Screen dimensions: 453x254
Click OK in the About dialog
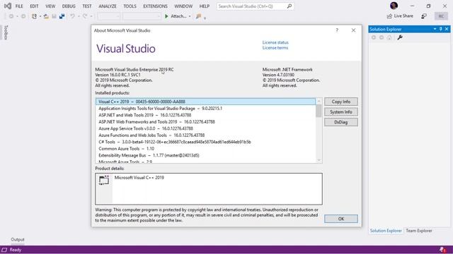pos(341,219)
